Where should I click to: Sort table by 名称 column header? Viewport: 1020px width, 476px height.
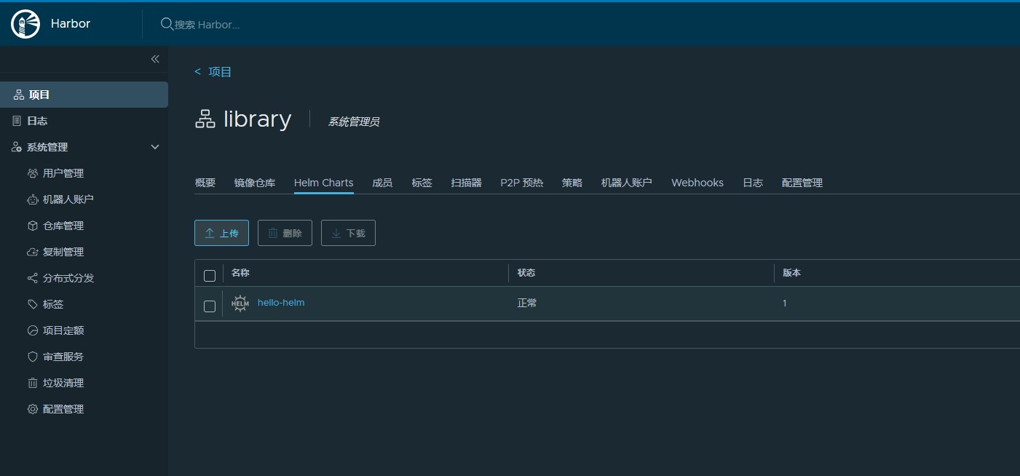[x=240, y=273]
